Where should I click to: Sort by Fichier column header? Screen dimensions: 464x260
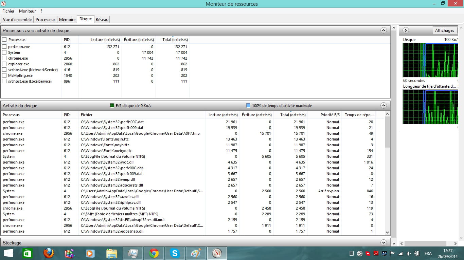(142, 115)
